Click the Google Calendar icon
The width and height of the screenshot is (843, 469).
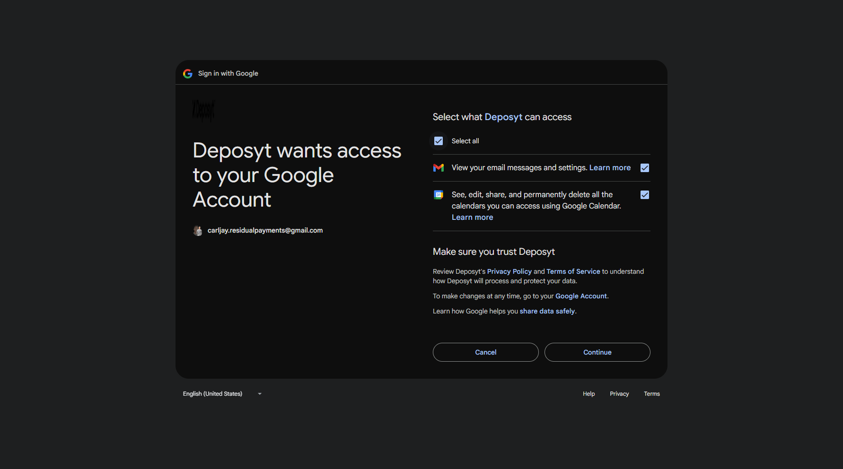coord(439,195)
